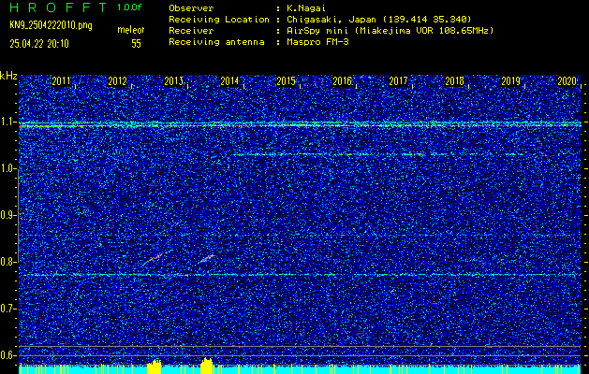The width and height of the screenshot is (589, 374).
Task: Click the Receiving Location label
Action: coord(219,19)
